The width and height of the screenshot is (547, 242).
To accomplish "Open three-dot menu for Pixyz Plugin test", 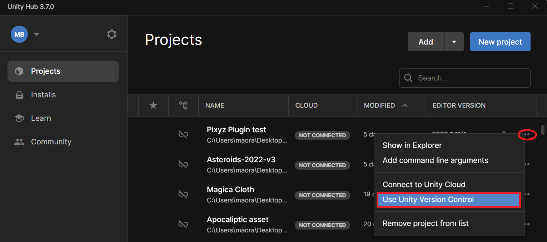I will click(527, 135).
